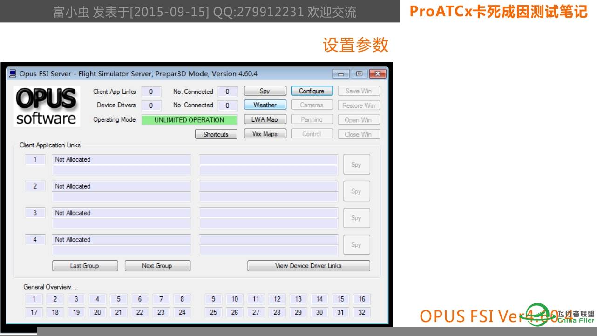Click Spy button for client link 4
The image size is (597, 336).
click(x=357, y=244)
